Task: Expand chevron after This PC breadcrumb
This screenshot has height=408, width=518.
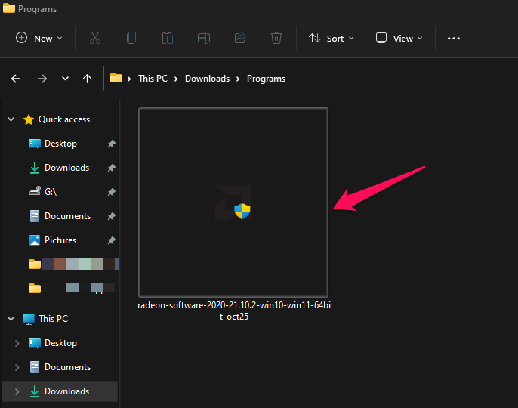Action: point(176,79)
